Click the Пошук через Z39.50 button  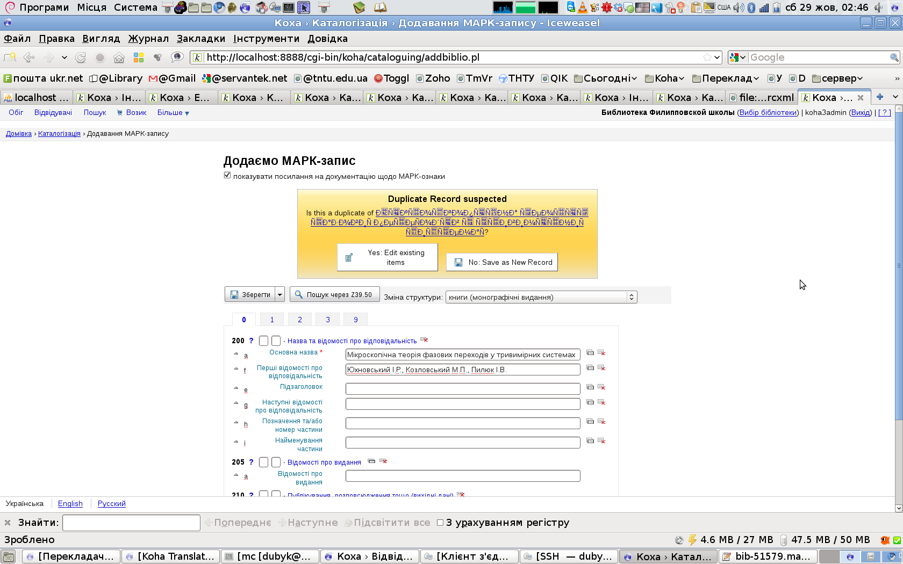[x=334, y=294]
